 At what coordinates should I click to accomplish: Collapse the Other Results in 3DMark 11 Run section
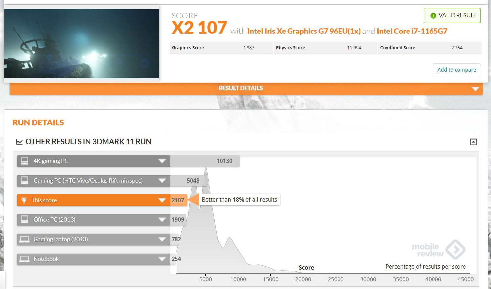[473, 142]
